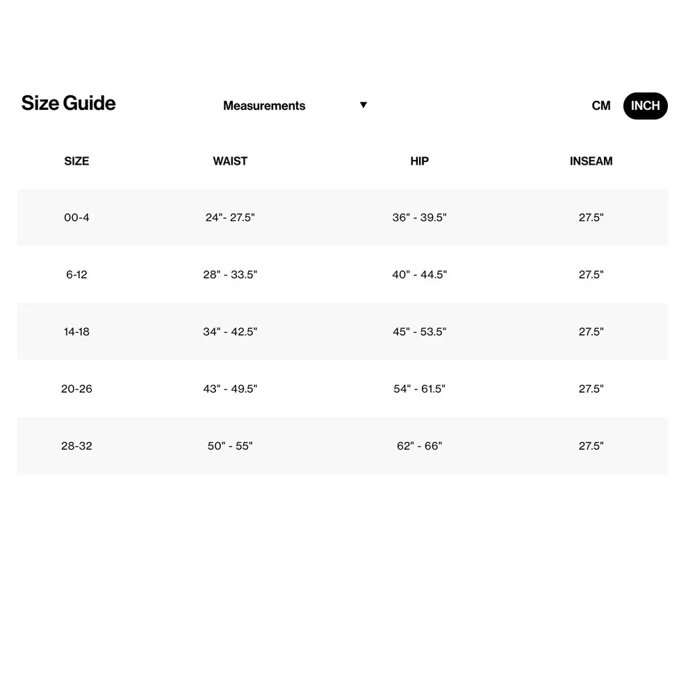
Task: Click the hip value 40" - 44.5"
Action: pyautogui.click(x=419, y=275)
